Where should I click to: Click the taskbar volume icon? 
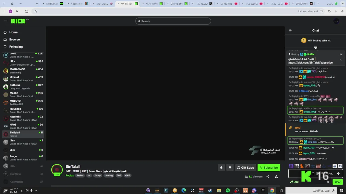pos(27,190)
